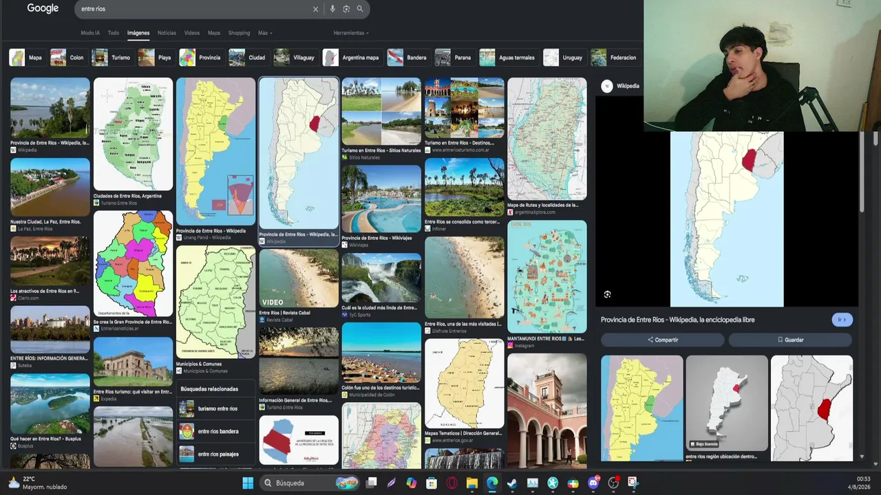Go to the Google homepage logo
This screenshot has width=881, height=495.
point(43,8)
